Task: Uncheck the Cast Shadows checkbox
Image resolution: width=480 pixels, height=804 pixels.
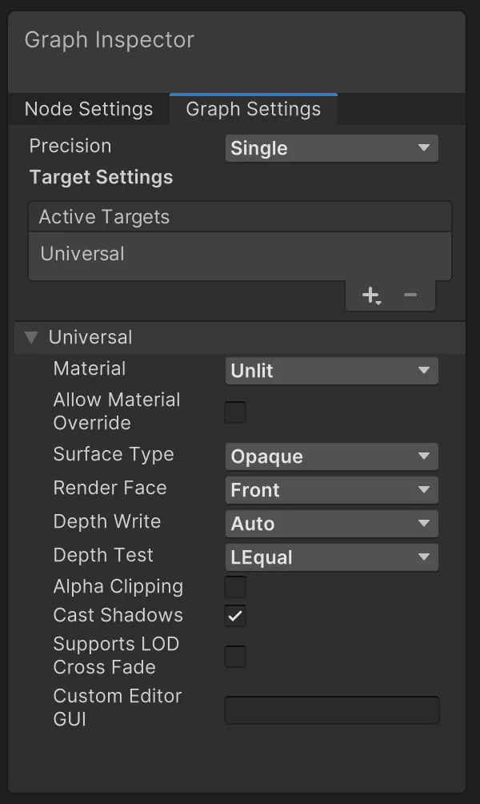Action: 235,616
